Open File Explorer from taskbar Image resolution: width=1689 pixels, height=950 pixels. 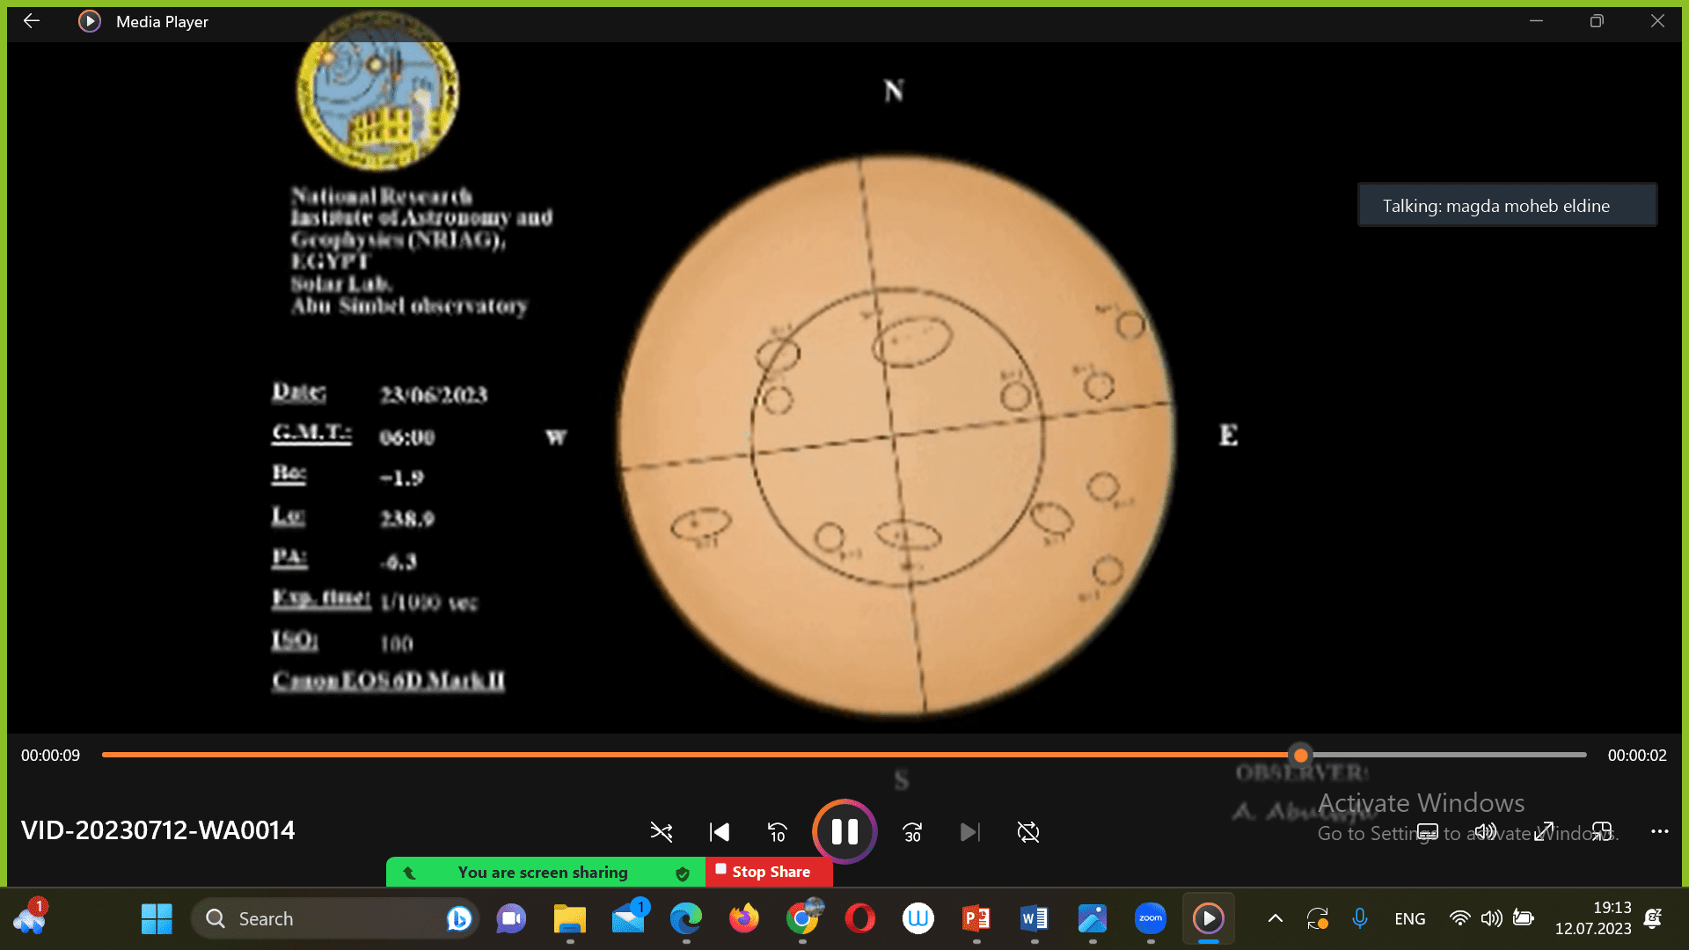(x=569, y=919)
